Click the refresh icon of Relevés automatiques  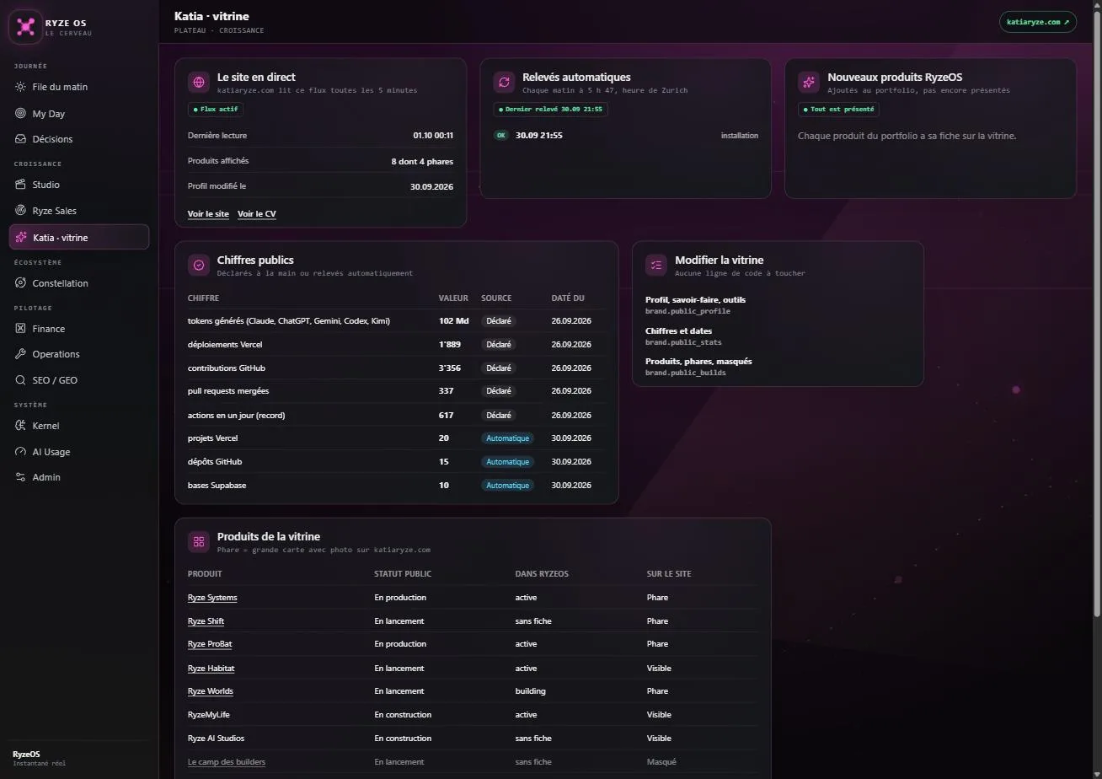tap(504, 82)
